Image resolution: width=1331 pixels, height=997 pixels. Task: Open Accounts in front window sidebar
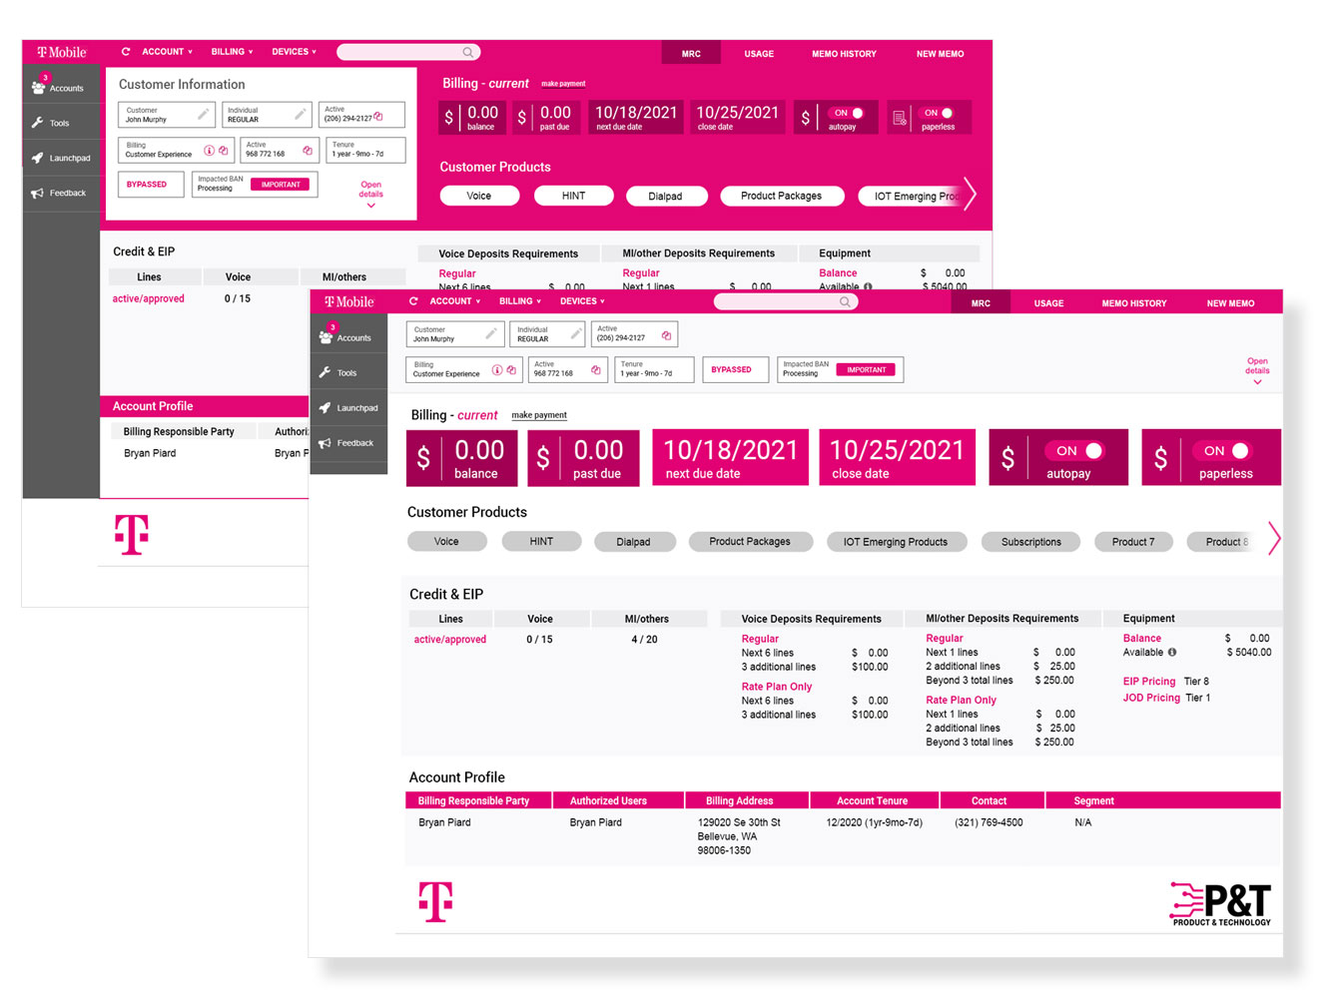click(x=348, y=336)
